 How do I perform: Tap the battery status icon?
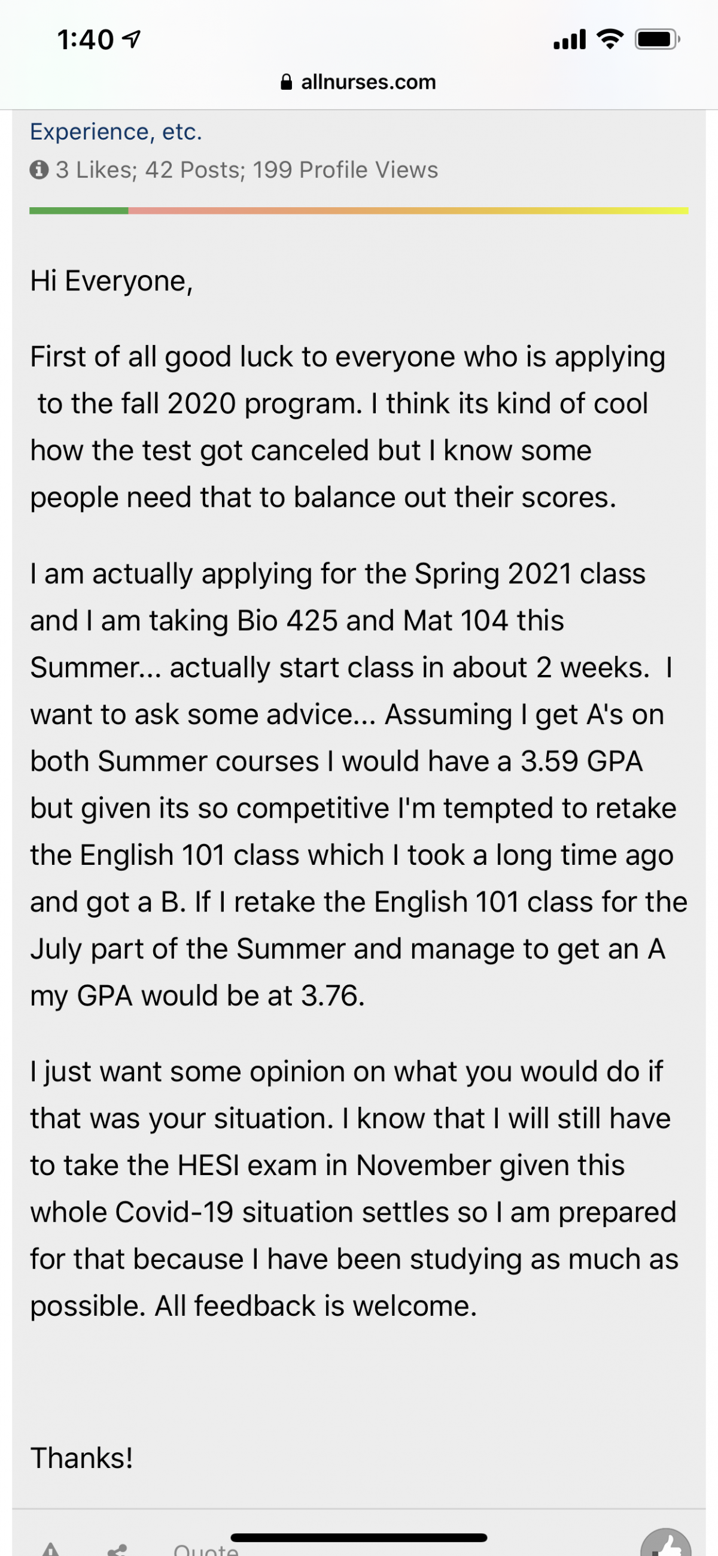(x=657, y=40)
